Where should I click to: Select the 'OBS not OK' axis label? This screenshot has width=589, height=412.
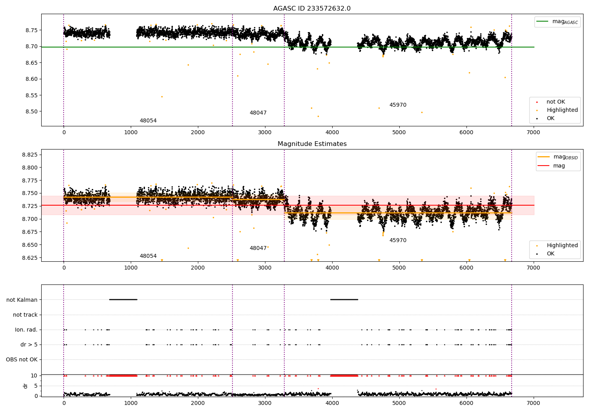(x=22, y=359)
